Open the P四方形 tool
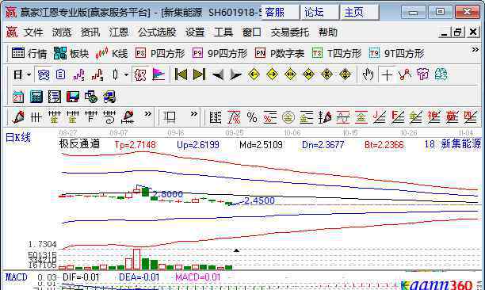The height and width of the screenshot is (290, 485). [160, 54]
